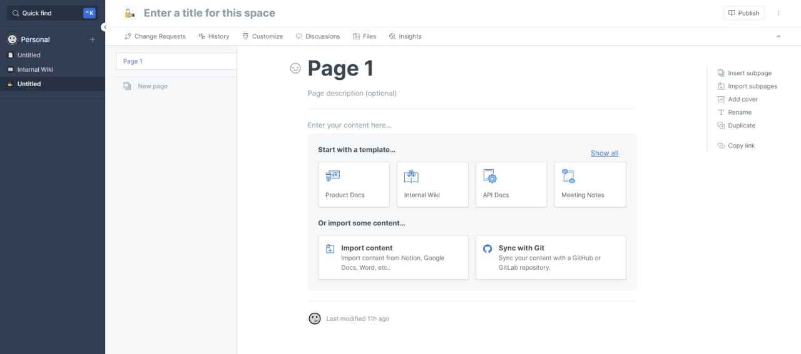This screenshot has width=801, height=354.
Task: Select the Internal Wiki template card
Action: pos(432,184)
